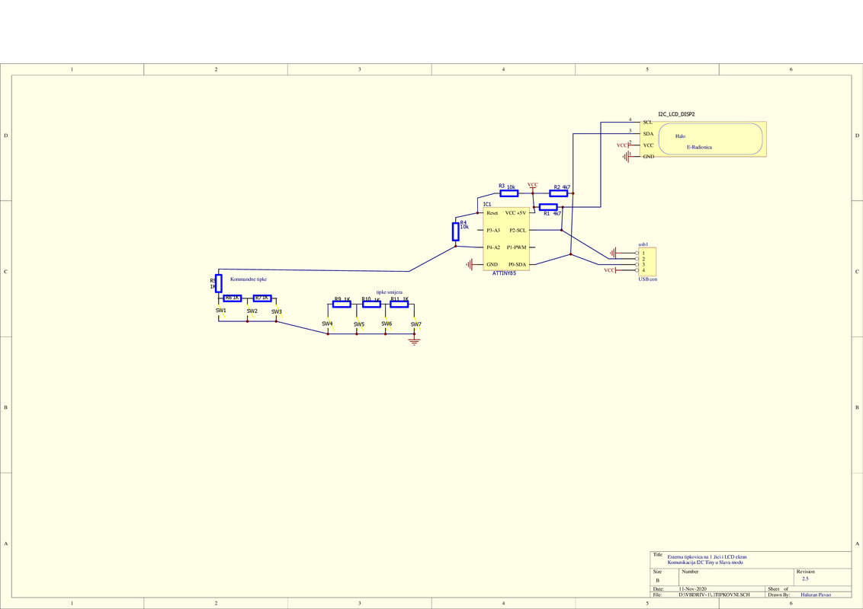Click the file path TIPKOVNI.SCH
Viewport: 863px width, 609px height.
coord(714,595)
